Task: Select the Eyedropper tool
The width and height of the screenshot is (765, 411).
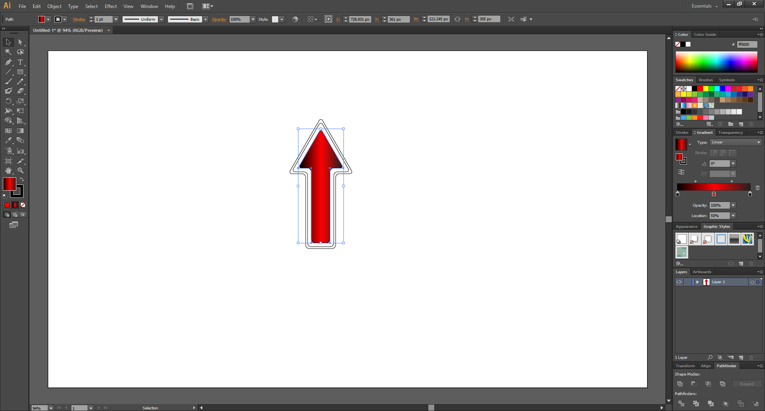Action: 8,140
